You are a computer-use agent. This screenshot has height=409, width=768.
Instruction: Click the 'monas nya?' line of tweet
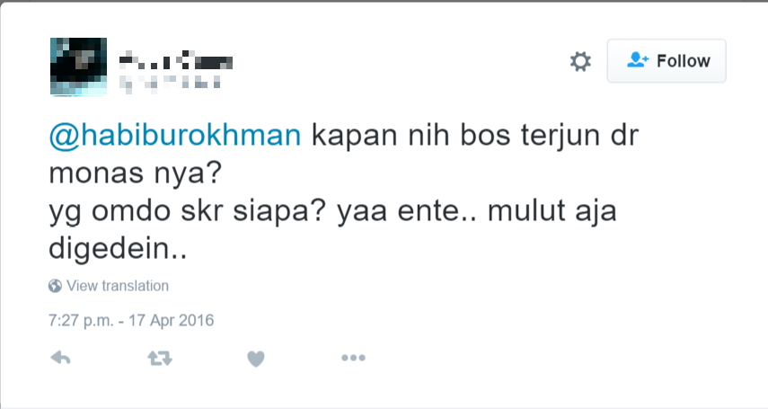[136, 173]
